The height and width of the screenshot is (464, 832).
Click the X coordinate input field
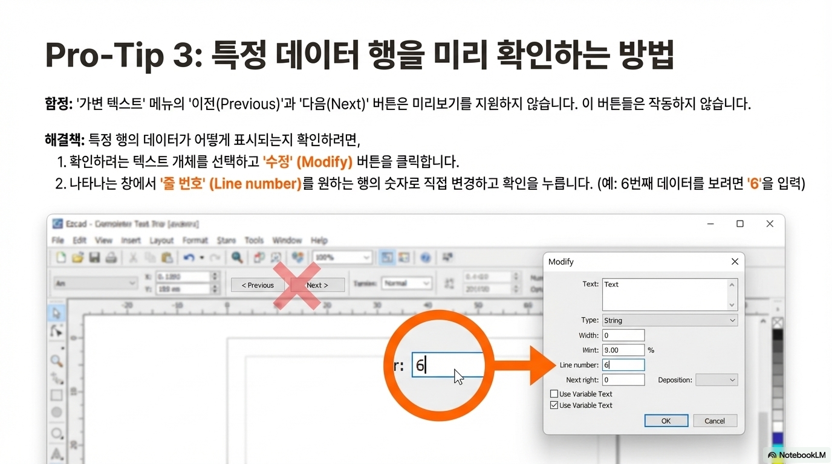(183, 277)
